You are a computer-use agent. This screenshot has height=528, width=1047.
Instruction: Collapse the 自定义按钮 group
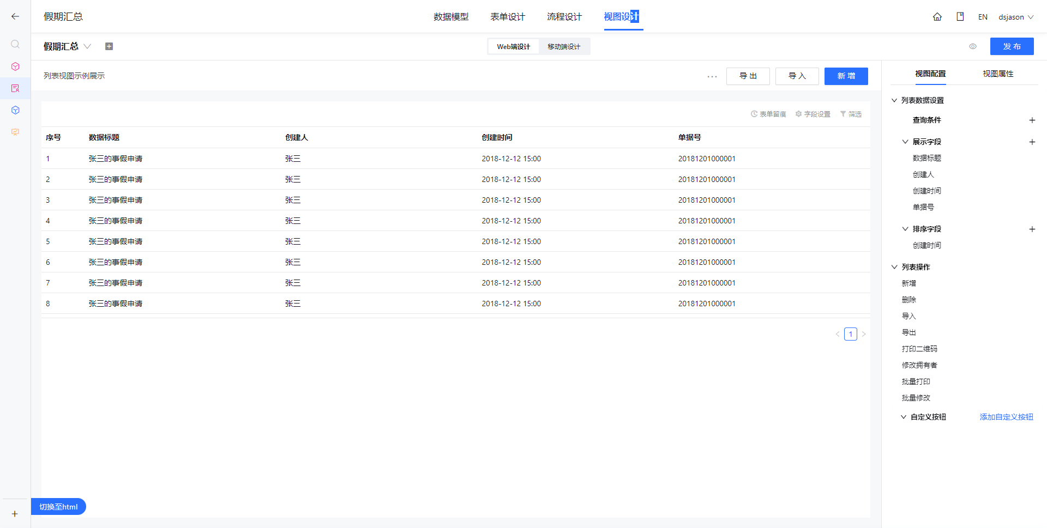[904, 417]
